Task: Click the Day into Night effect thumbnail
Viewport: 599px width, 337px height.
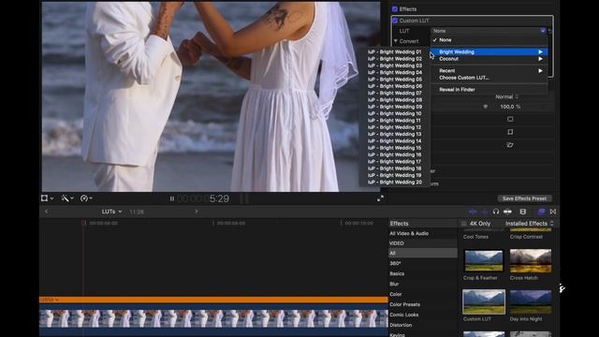Action: coord(531,301)
